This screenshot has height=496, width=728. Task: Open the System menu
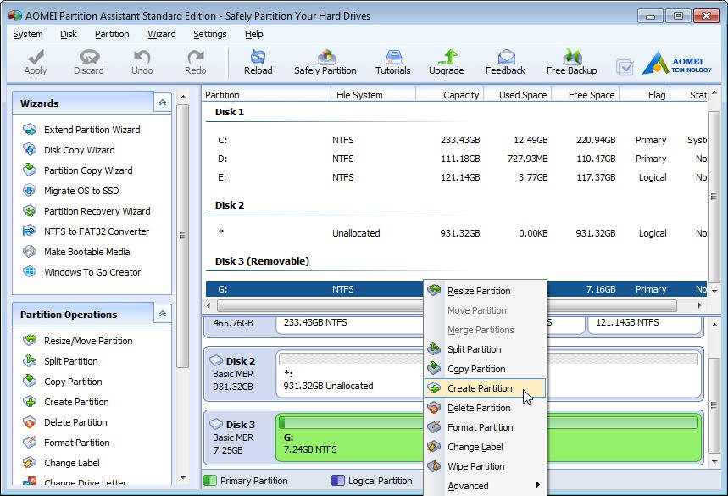tap(28, 35)
